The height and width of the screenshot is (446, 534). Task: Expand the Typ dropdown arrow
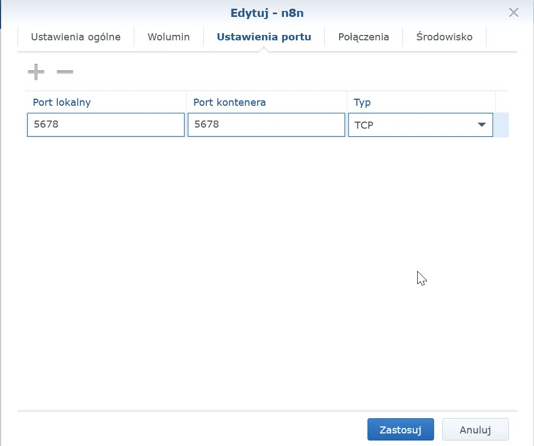tap(482, 125)
